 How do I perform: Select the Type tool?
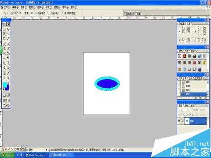[8, 63]
